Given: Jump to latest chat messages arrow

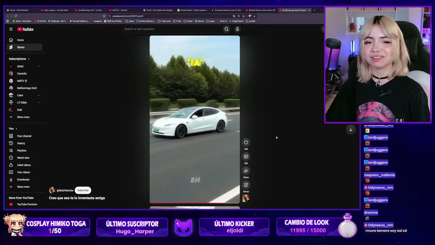Looking at the screenshot, I should pyautogui.click(x=351, y=130).
